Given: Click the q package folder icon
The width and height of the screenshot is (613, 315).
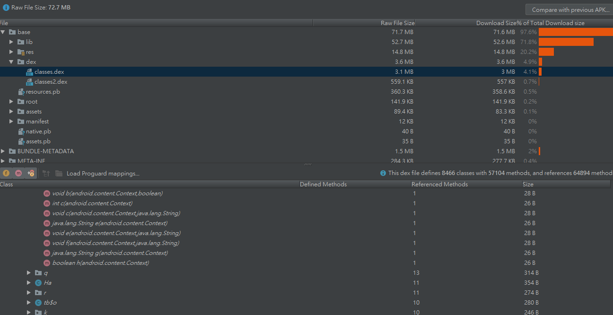Looking at the screenshot, I should coord(38,273).
